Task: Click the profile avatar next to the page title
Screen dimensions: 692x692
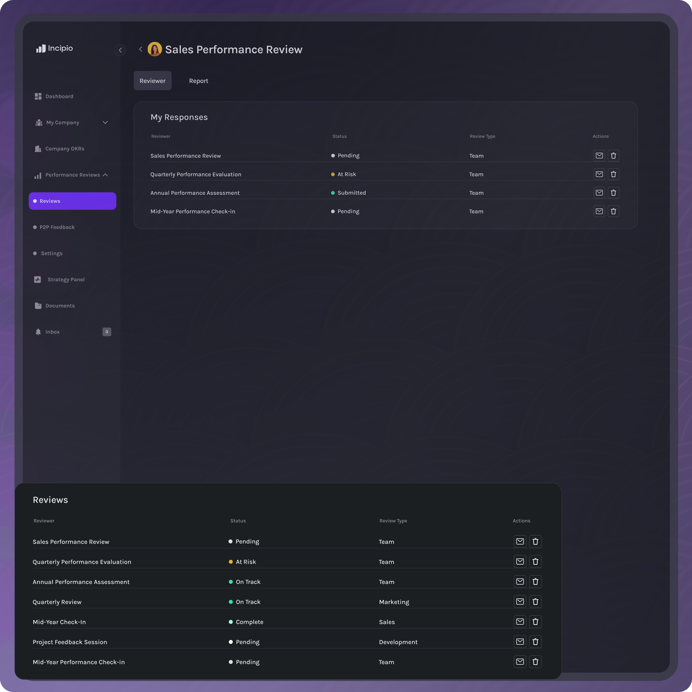Action: pyautogui.click(x=155, y=49)
